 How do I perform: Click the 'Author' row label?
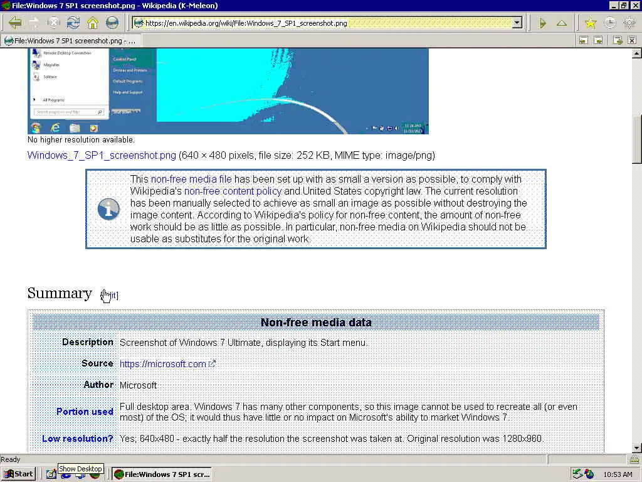[98, 385]
